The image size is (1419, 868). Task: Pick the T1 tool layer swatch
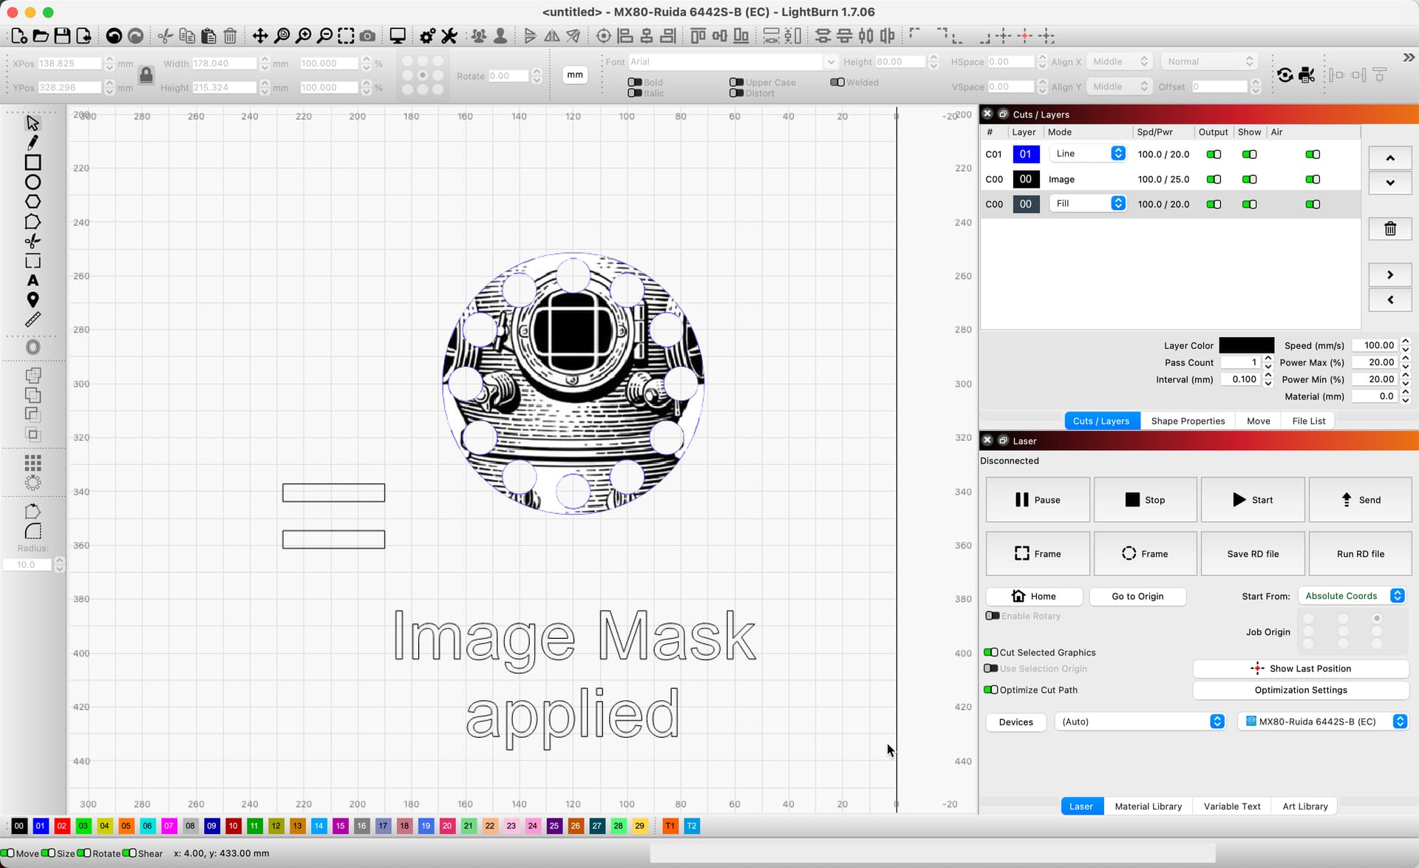click(670, 826)
